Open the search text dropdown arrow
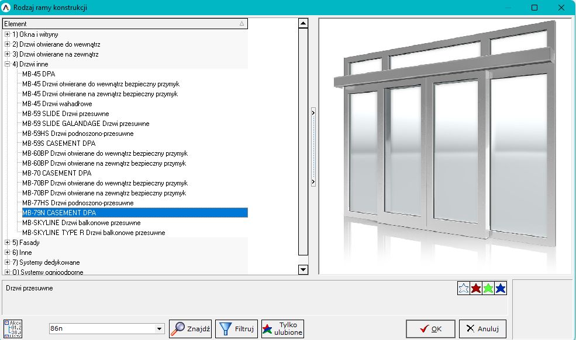576x340 pixels. click(x=159, y=329)
